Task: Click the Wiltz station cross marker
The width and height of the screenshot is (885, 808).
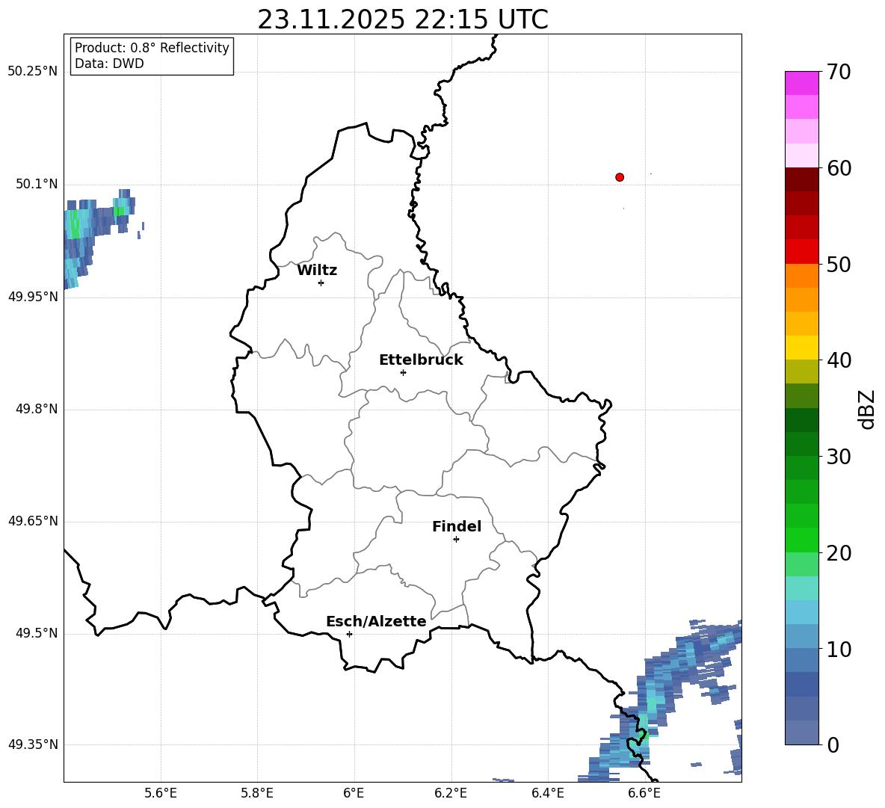Action: (321, 283)
